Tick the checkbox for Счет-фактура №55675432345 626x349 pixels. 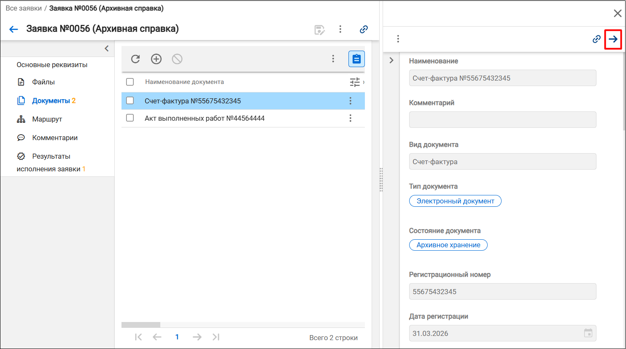pos(130,100)
